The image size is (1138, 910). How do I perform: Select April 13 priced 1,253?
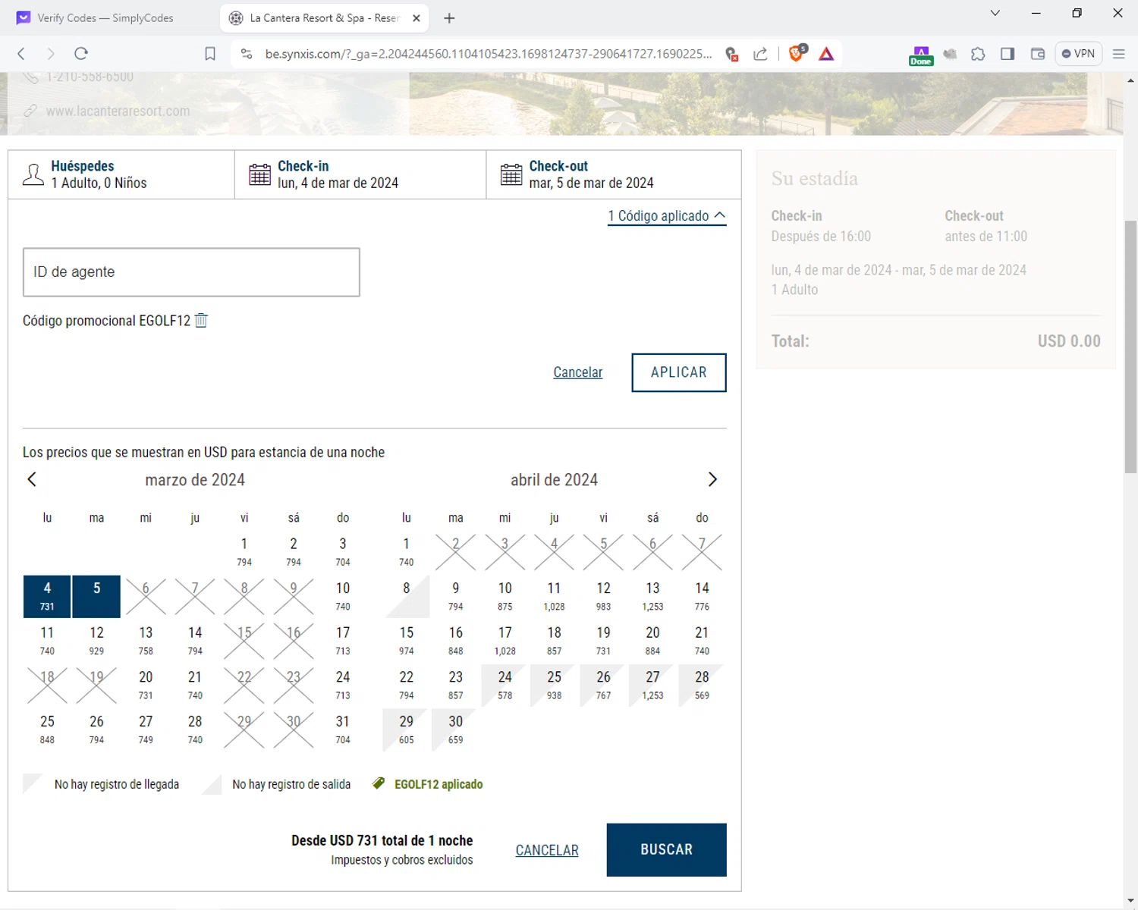652,596
